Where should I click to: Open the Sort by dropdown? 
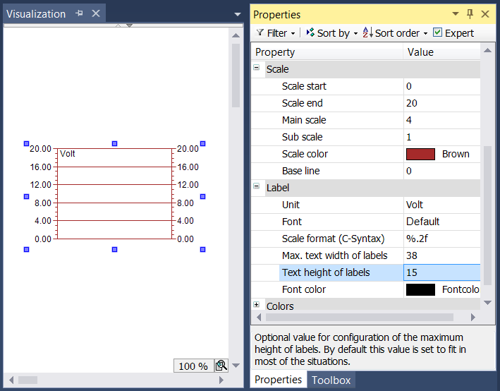point(331,33)
